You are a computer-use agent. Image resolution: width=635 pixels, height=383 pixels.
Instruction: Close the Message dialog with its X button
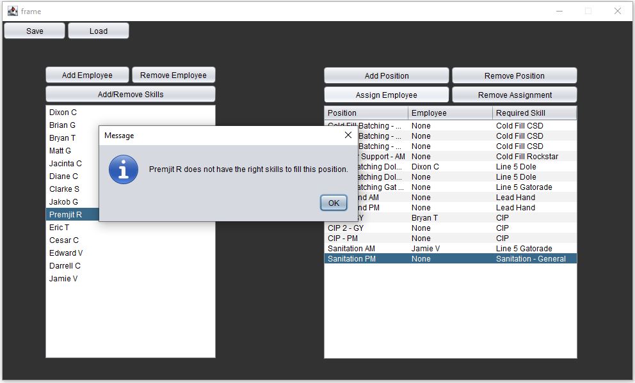tap(348, 135)
